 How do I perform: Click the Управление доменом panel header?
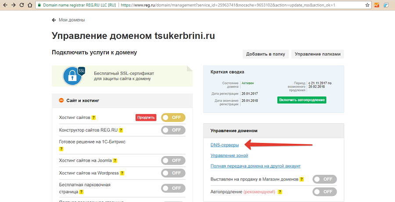point(273,130)
